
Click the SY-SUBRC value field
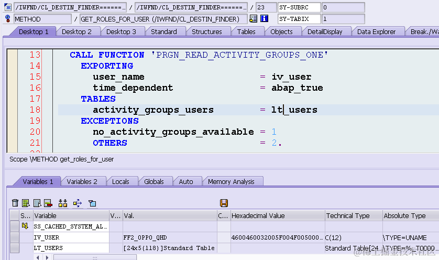coord(343,7)
